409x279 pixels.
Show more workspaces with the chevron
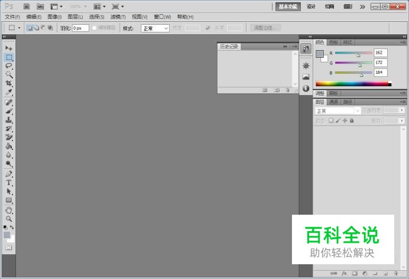coord(362,6)
